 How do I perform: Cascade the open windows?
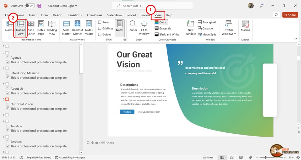205,29
